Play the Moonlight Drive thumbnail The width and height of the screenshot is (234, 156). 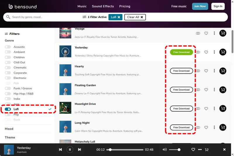(x=65, y=108)
